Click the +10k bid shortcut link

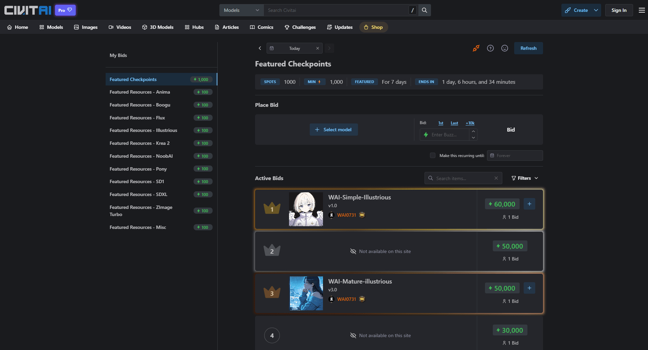[470, 123]
